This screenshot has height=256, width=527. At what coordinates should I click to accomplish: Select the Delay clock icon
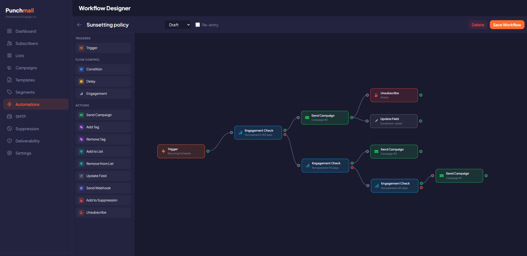[81, 81]
